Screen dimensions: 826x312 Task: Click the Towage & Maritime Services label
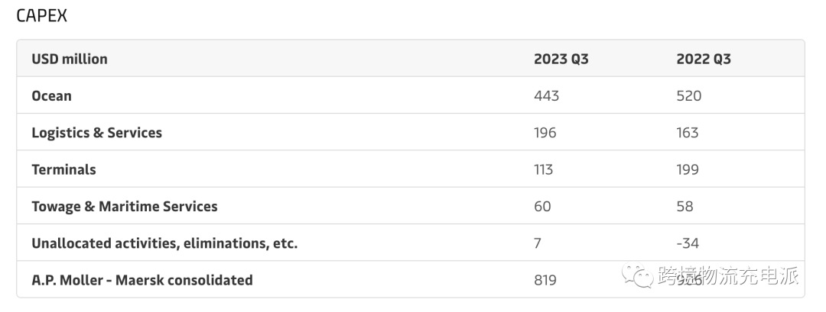(125, 206)
